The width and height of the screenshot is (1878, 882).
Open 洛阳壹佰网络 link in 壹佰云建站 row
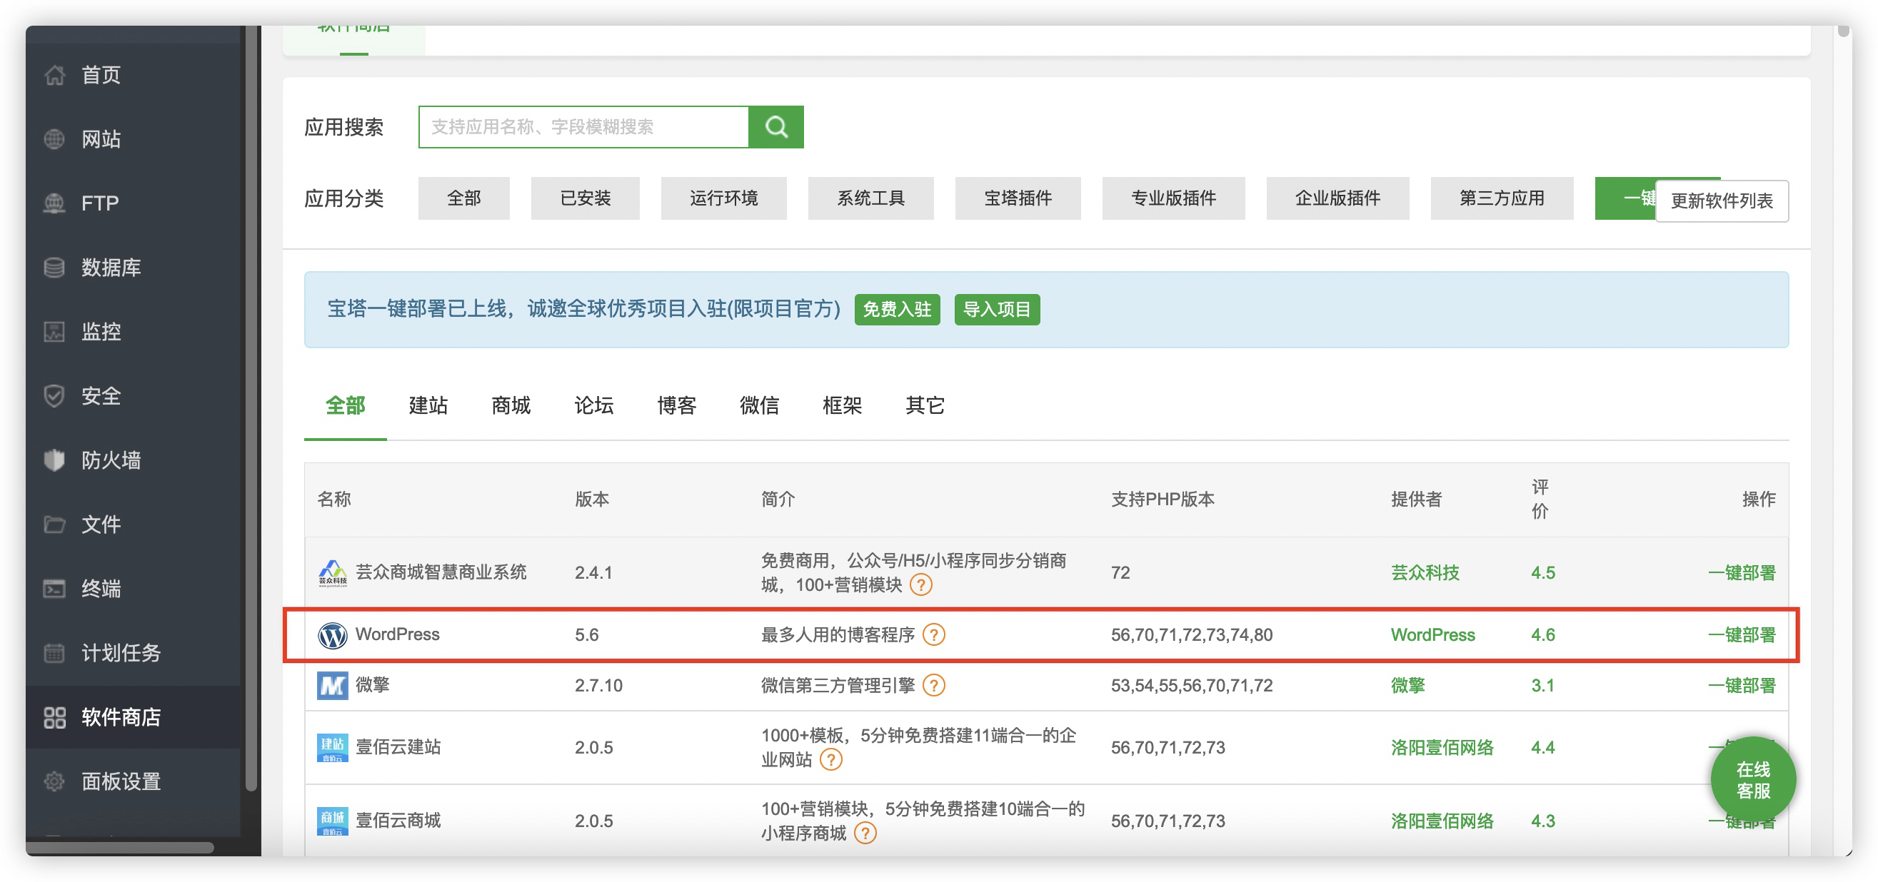pyautogui.click(x=1441, y=747)
